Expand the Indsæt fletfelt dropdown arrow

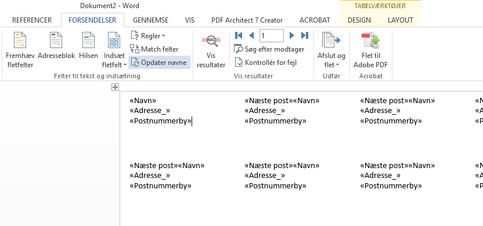point(125,65)
